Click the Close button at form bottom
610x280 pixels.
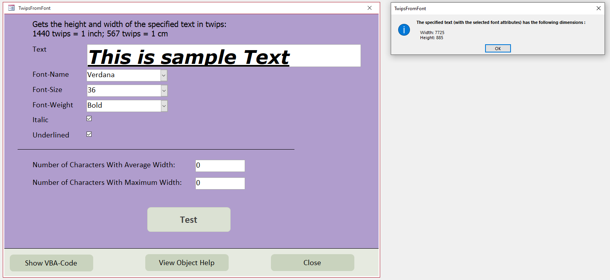312,262
